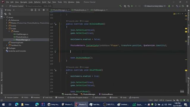Hide the Explorer panel with minus icon
The height and width of the screenshot is (107, 190).
pos(47,10)
